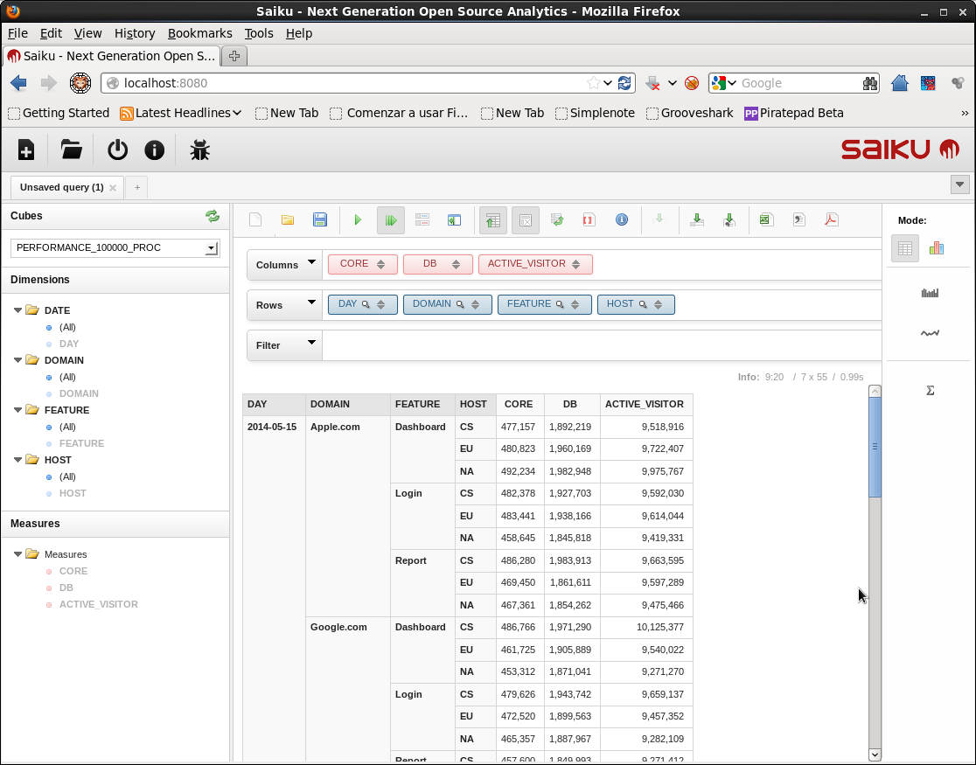Click the bug report icon
976x765 pixels.
point(199,150)
